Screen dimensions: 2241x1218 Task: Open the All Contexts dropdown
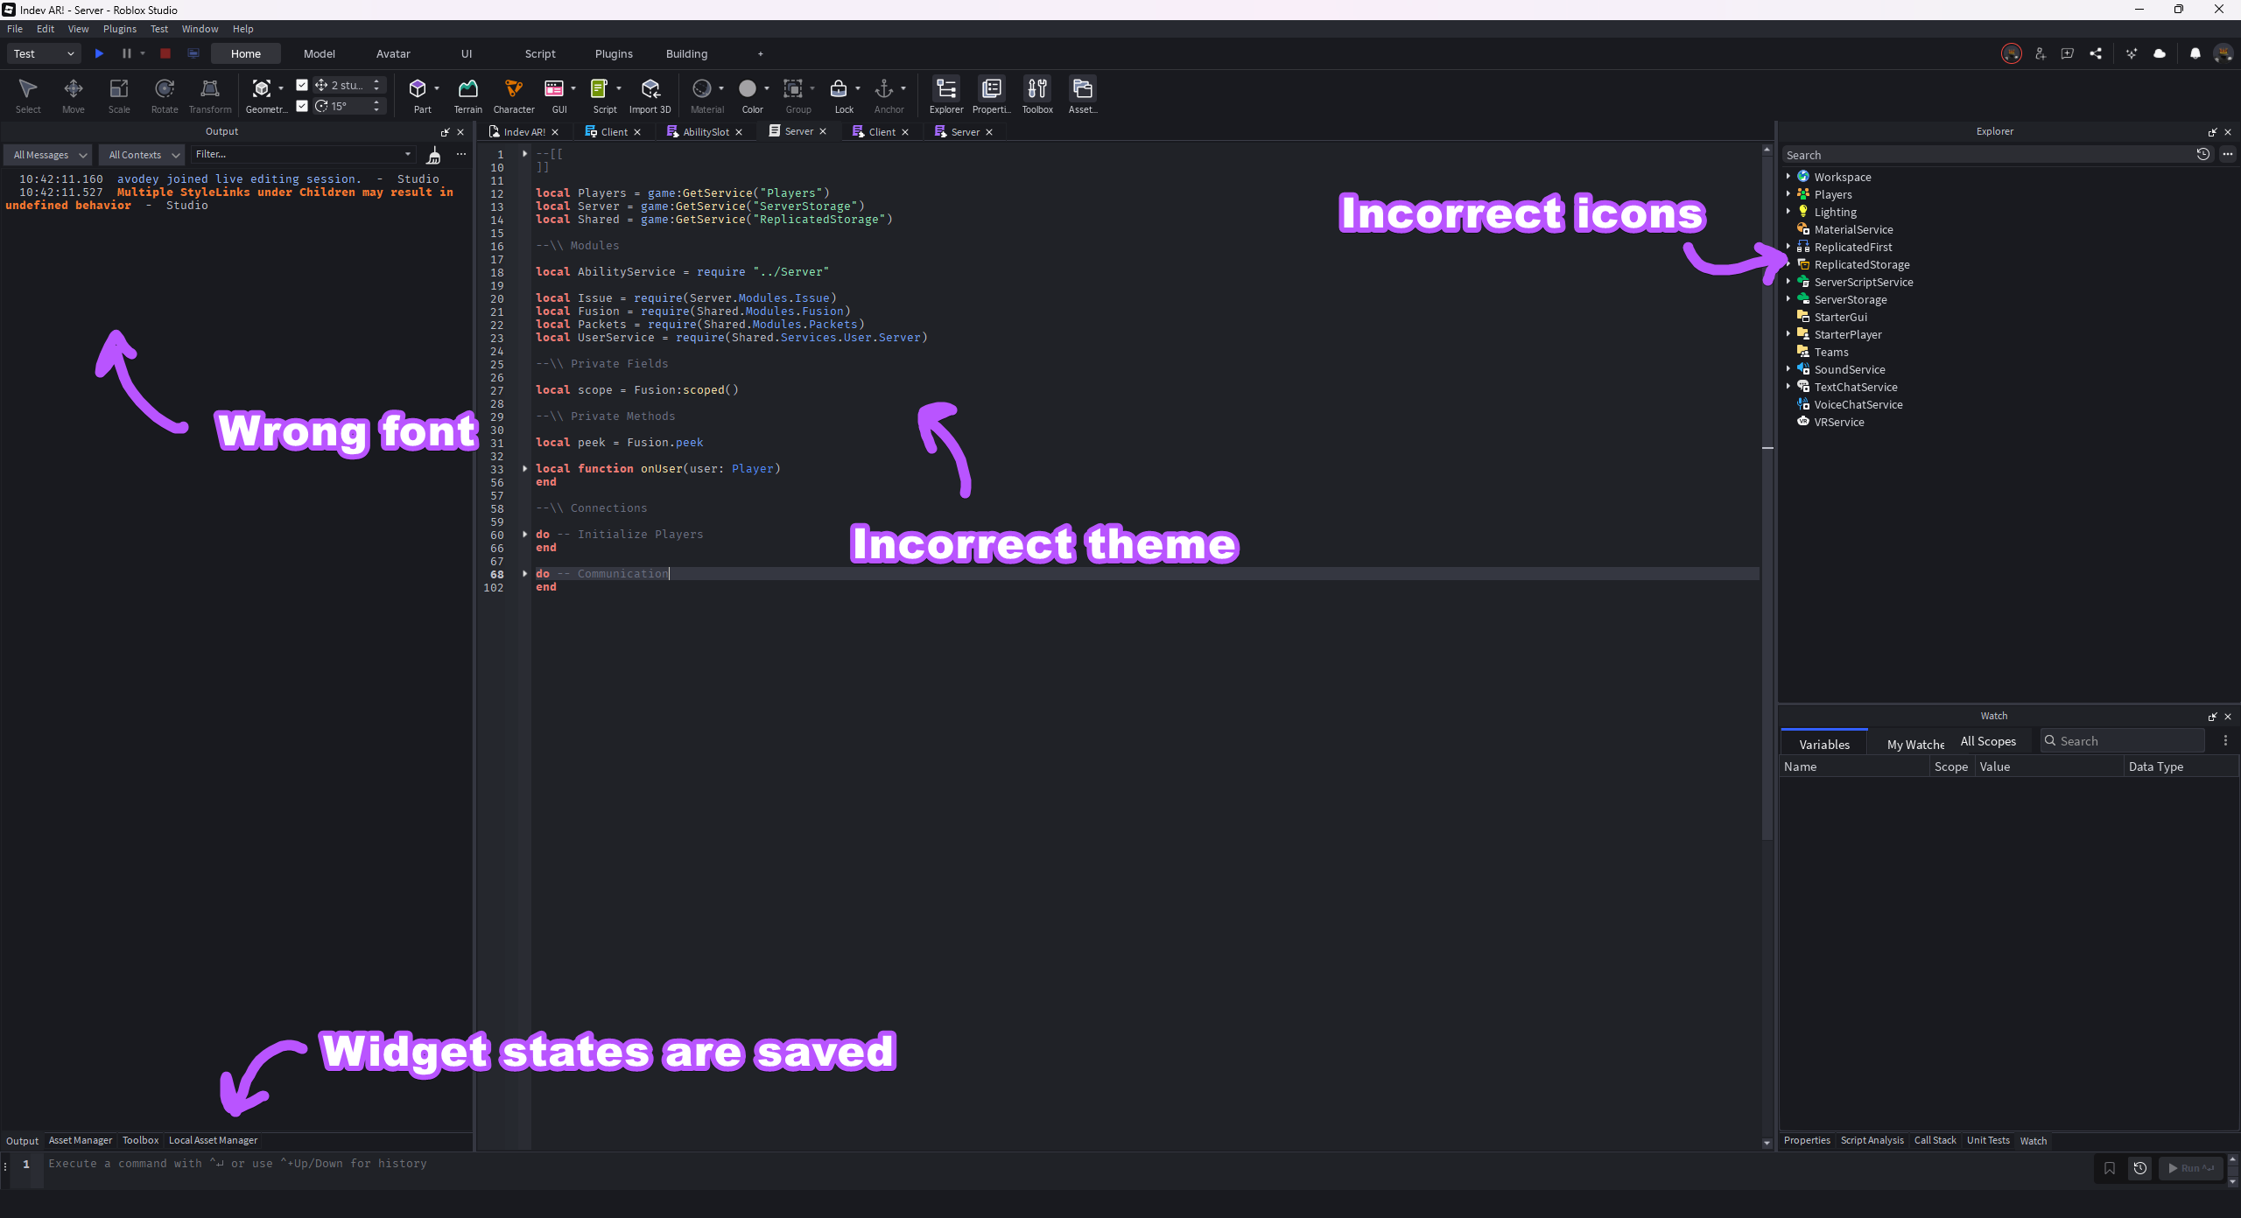[x=142, y=155]
